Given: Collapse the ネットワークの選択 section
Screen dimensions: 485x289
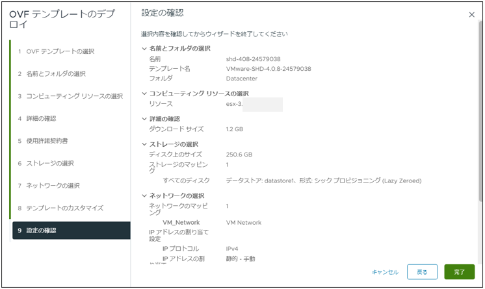Looking at the screenshot, I should click(x=144, y=195).
